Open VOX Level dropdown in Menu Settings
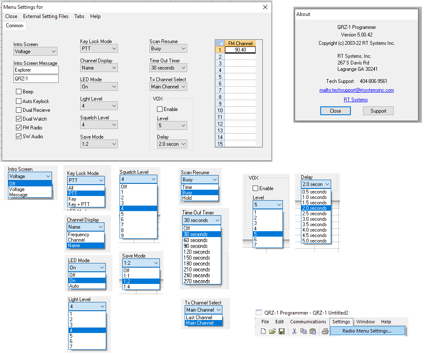 click(172, 126)
